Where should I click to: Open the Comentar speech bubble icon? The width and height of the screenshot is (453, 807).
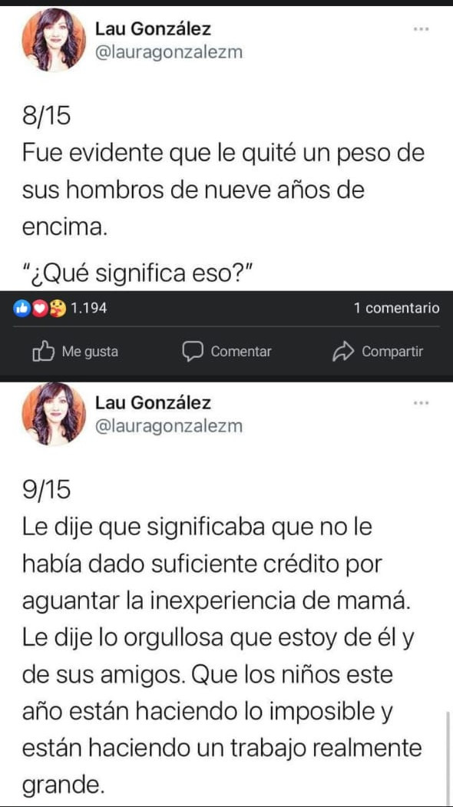tap(193, 352)
